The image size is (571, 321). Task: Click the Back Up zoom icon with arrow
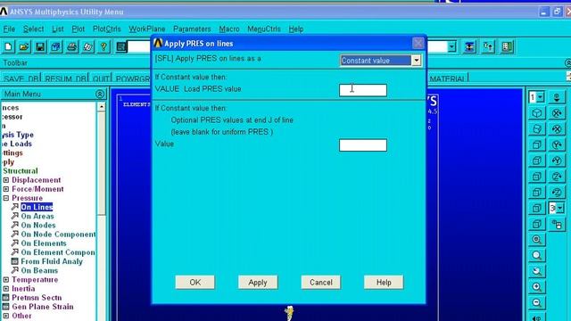point(536,271)
